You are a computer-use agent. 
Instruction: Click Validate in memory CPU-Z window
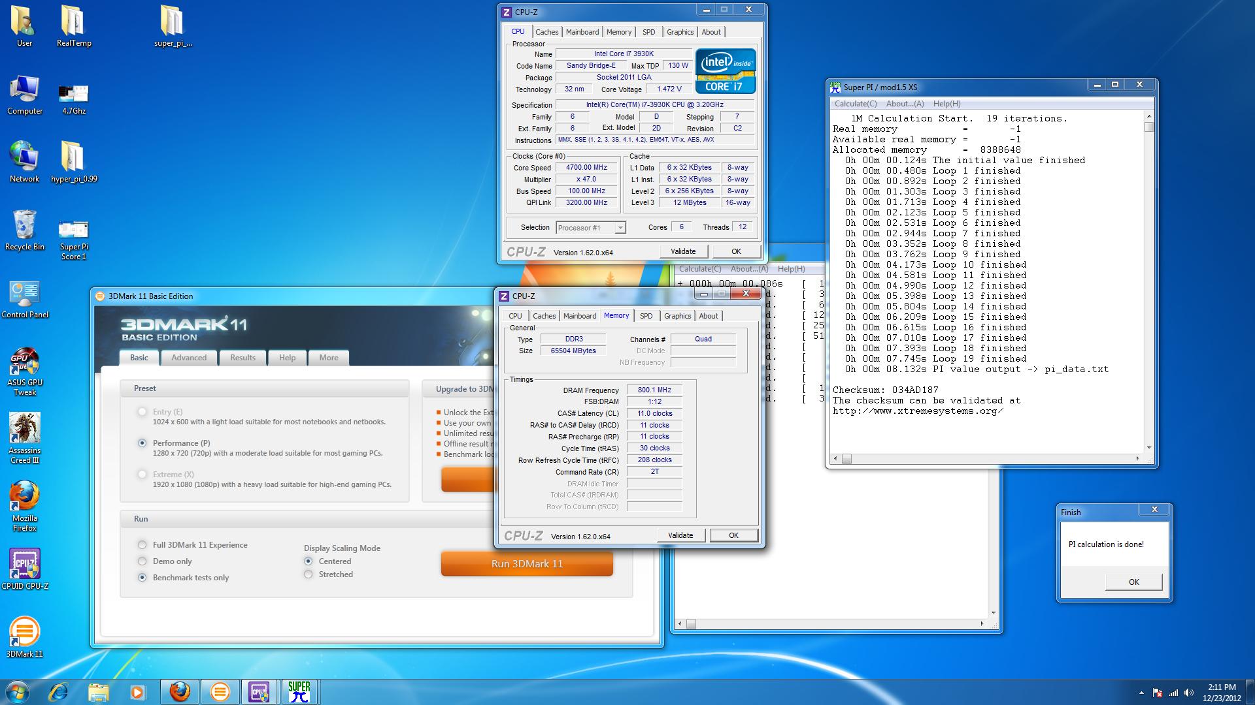(x=680, y=535)
